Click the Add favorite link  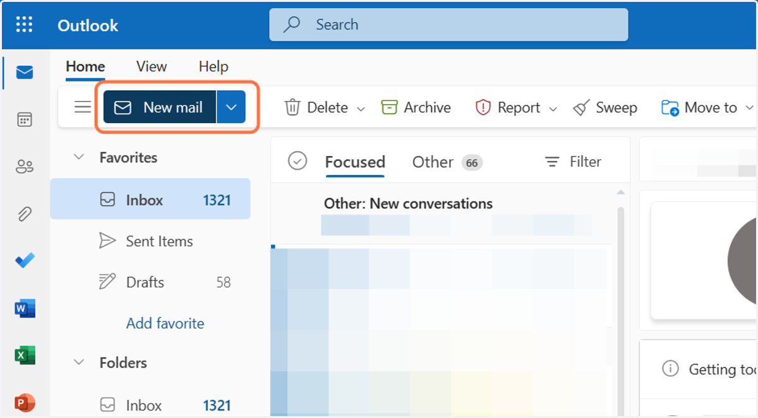165,323
